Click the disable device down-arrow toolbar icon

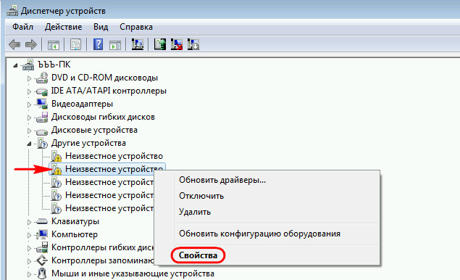(193, 44)
